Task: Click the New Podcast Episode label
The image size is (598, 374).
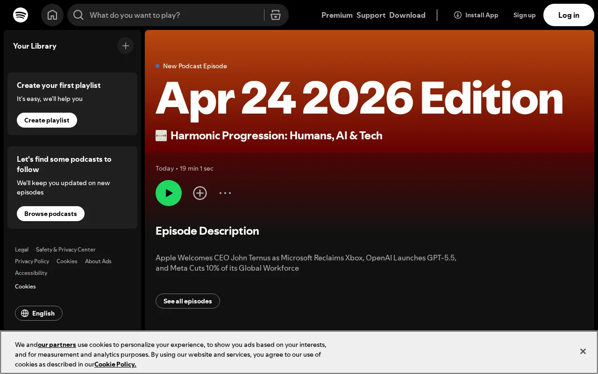Action: (195, 66)
